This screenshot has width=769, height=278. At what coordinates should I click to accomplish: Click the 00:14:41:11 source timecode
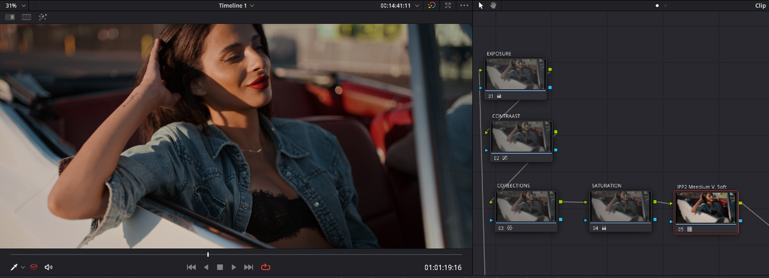pyautogui.click(x=395, y=5)
